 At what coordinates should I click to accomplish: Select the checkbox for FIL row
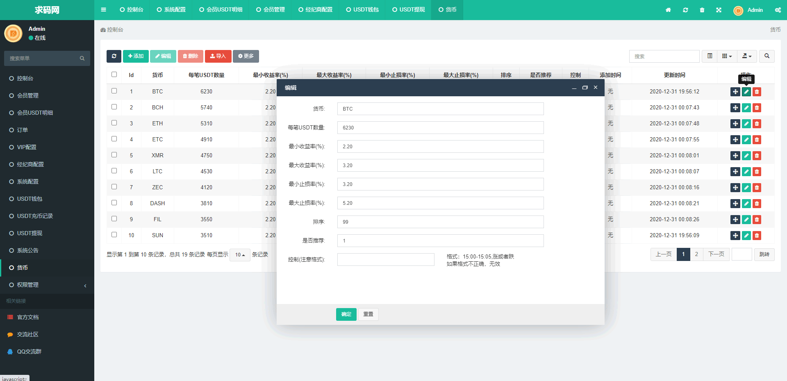tap(114, 219)
